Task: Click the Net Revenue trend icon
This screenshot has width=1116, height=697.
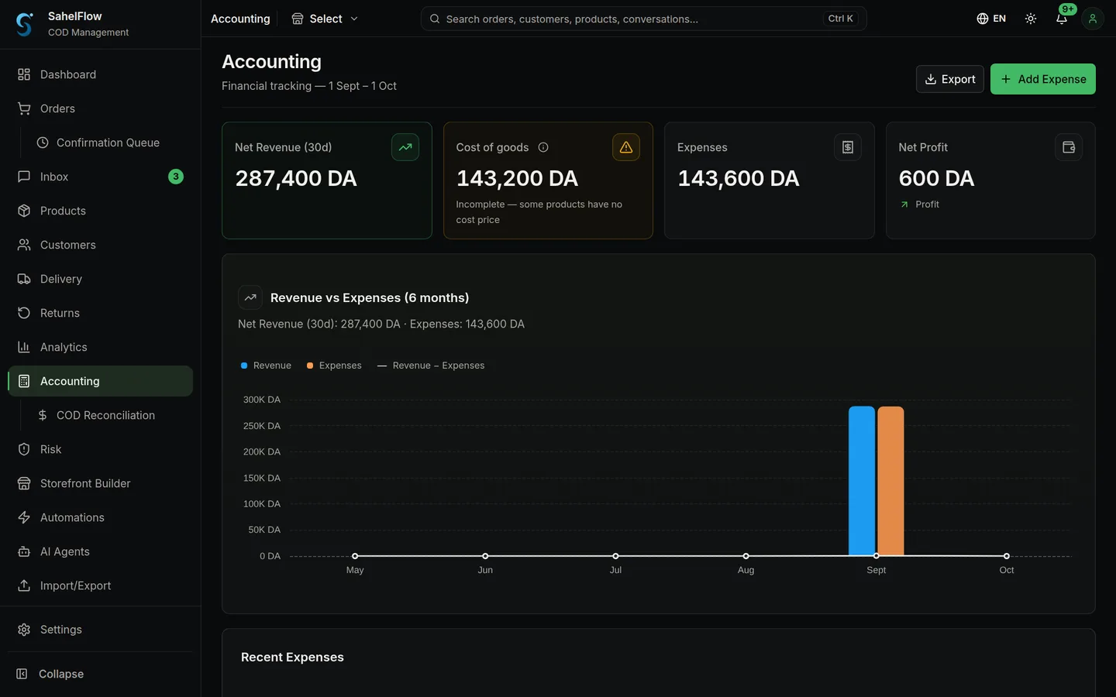Action: (405, 147)
